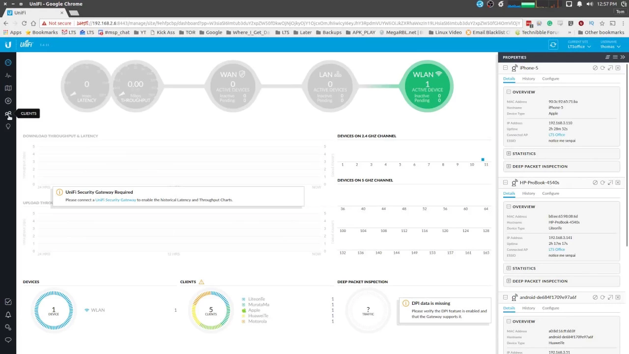
Task: Reconnect the HP-ProBook-4540s client
Action: click(x=602, y=182)
